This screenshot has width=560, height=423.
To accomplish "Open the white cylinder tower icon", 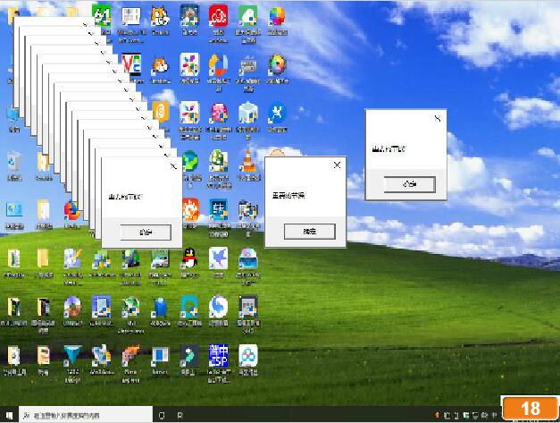I will coord(248,113).
